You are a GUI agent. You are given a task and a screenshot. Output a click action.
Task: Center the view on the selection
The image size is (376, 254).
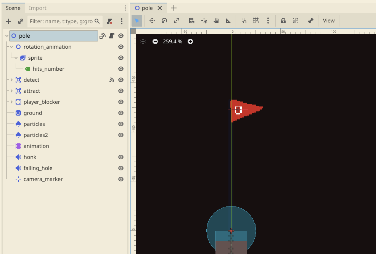(x=143, y=41)
